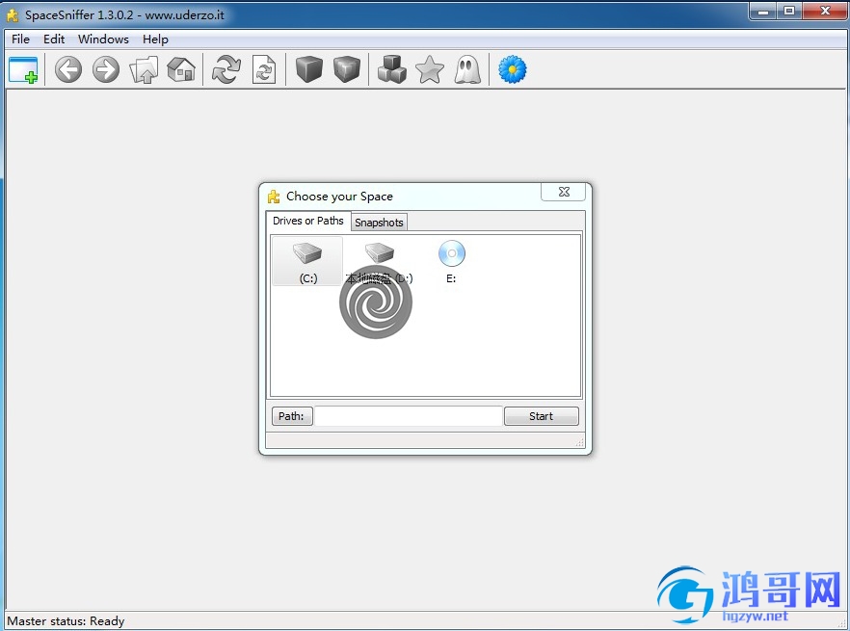Open the Help menu
Screen dimensions: 850x631
tap(155, 39)
